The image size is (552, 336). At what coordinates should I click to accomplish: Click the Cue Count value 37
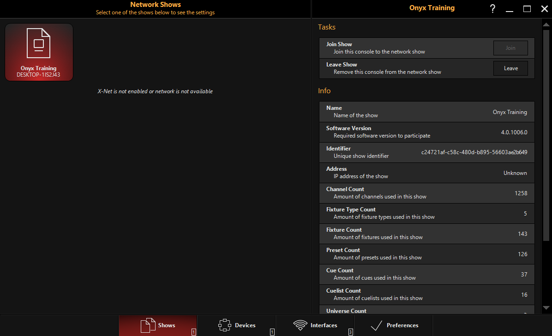coord(524,275)
